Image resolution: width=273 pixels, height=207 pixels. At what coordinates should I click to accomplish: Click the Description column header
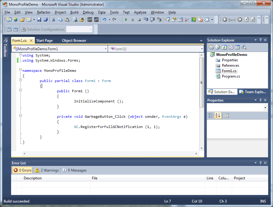click(56, 178)
